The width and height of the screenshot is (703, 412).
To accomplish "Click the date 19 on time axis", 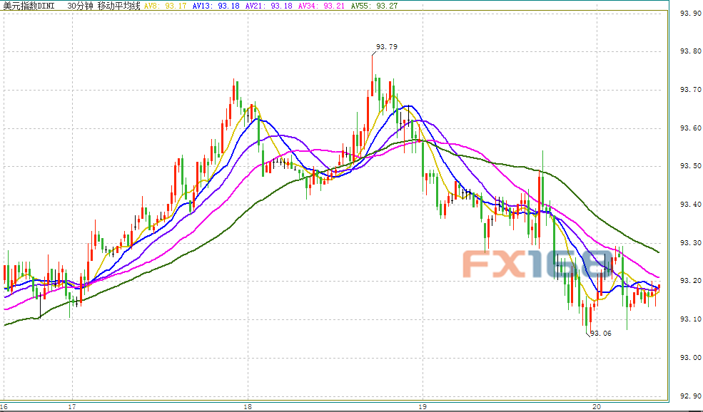I will pos(422,406).
